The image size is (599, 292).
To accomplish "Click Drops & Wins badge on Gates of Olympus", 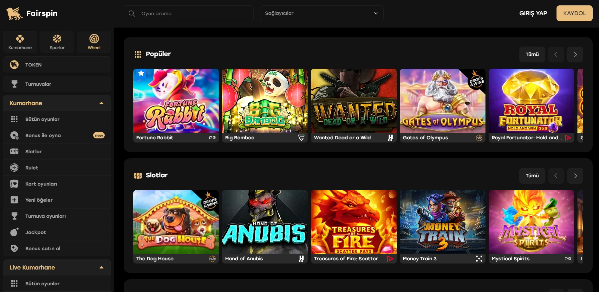I will coord(477,81).
